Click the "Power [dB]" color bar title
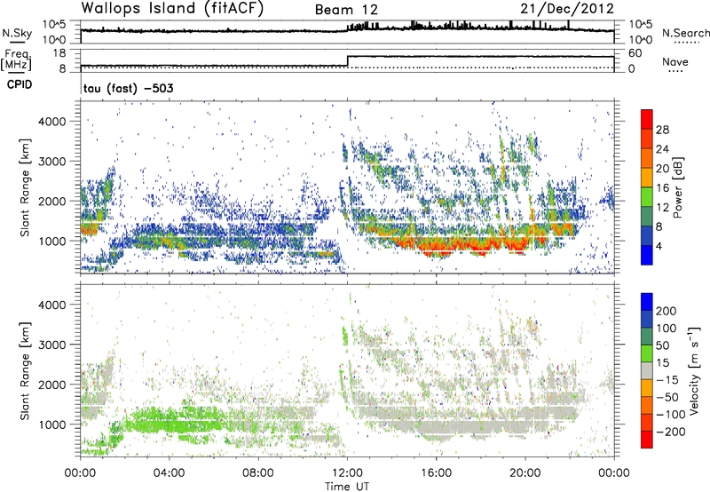This screenshot has width=710, height=492. click(677, 187)
